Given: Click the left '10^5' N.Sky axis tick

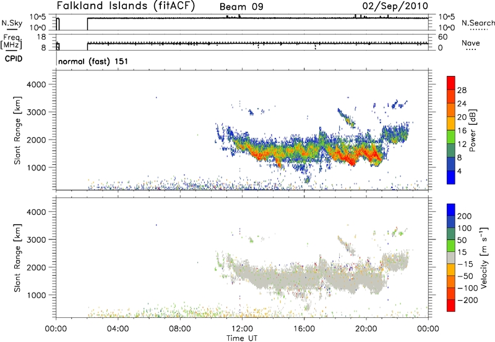Looking at the screenshot, I should pyautogui.click(x=38, y=17).
